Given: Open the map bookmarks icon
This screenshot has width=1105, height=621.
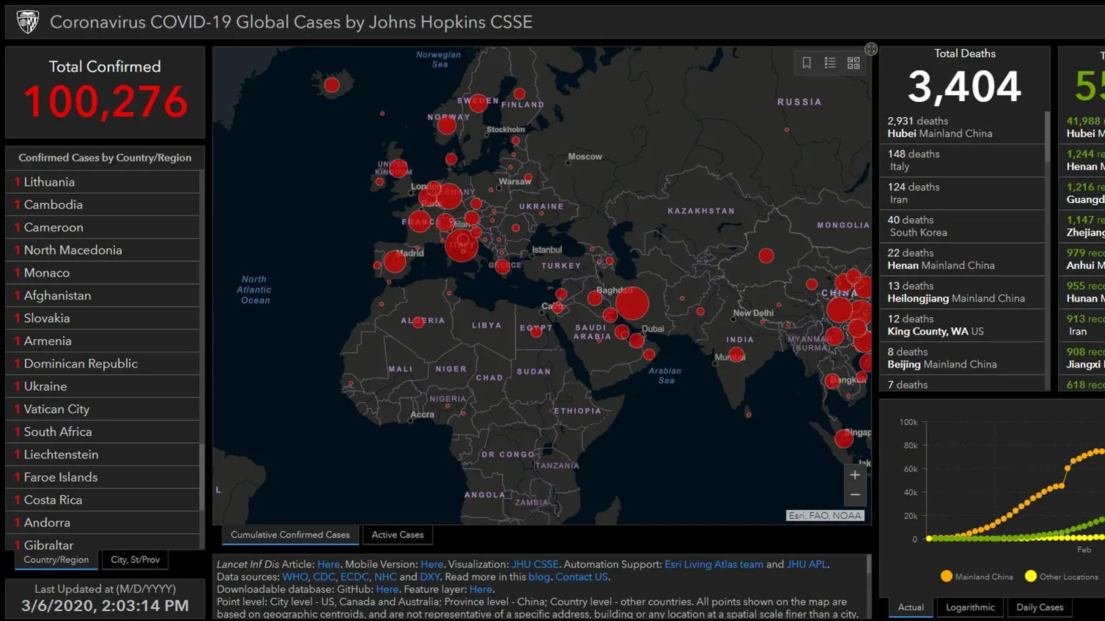Looking at the screenshot, I should [806, 62].
